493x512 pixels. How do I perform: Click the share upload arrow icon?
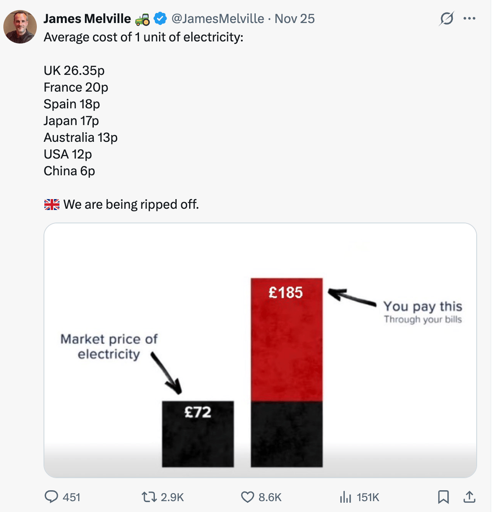470,497
